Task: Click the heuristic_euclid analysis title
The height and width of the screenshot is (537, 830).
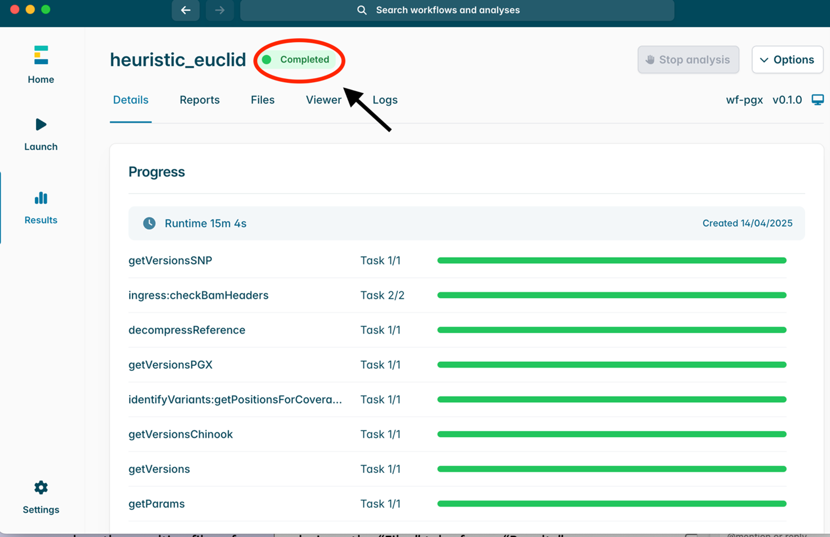Action: (x=178, y=60)
